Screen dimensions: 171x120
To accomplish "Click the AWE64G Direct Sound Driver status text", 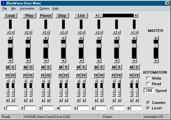I will [x=47, y=117].
